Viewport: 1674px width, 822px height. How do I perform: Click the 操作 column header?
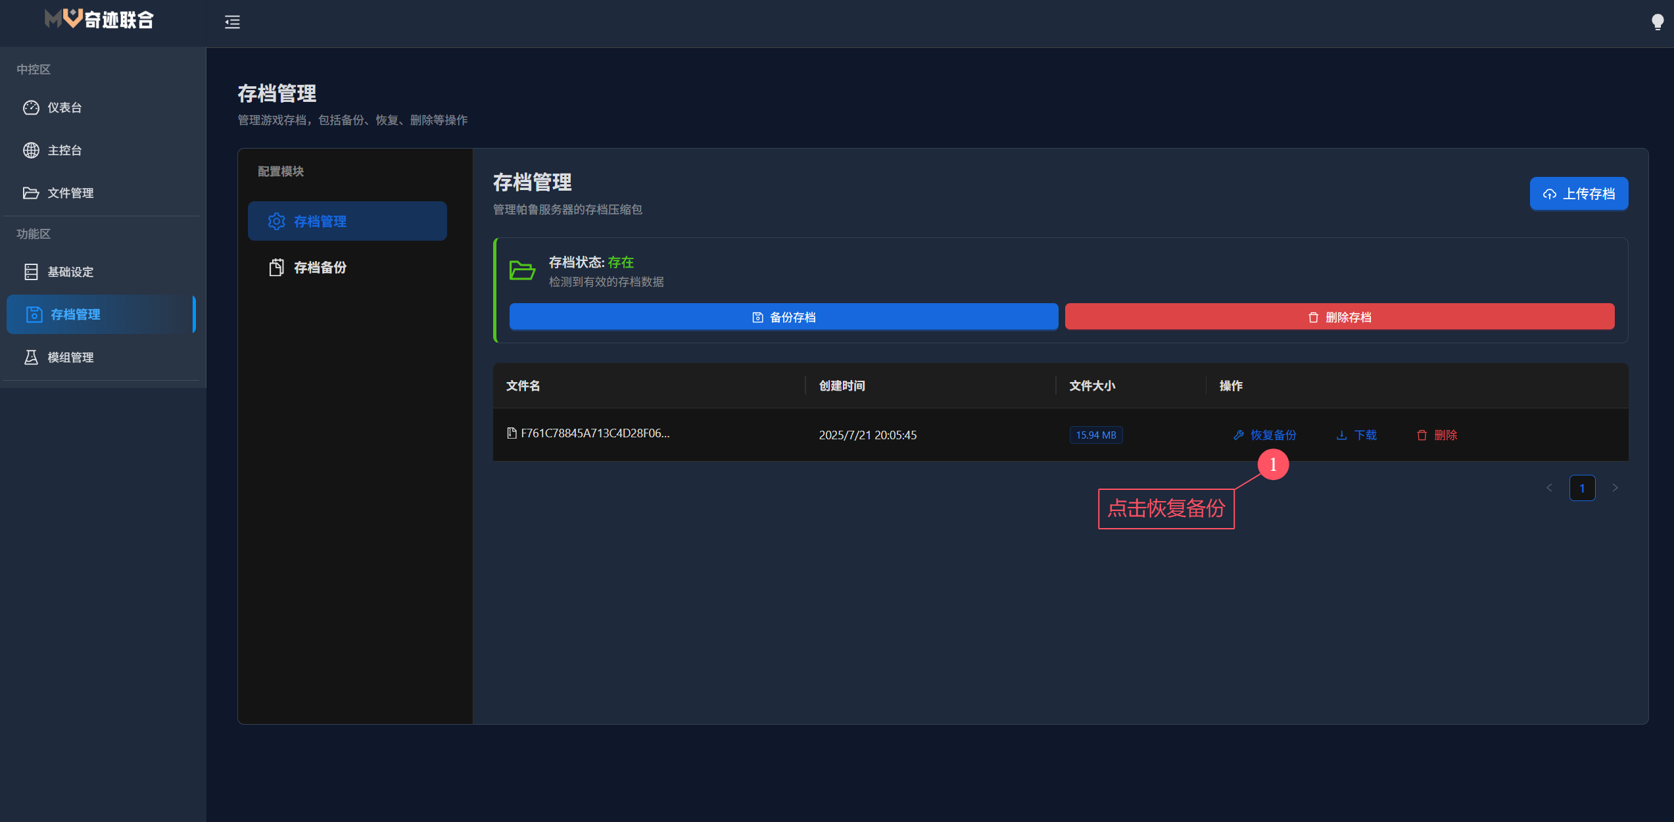1231,386
